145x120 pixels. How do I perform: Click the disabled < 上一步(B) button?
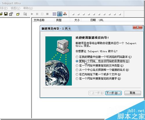pos(97,93)
